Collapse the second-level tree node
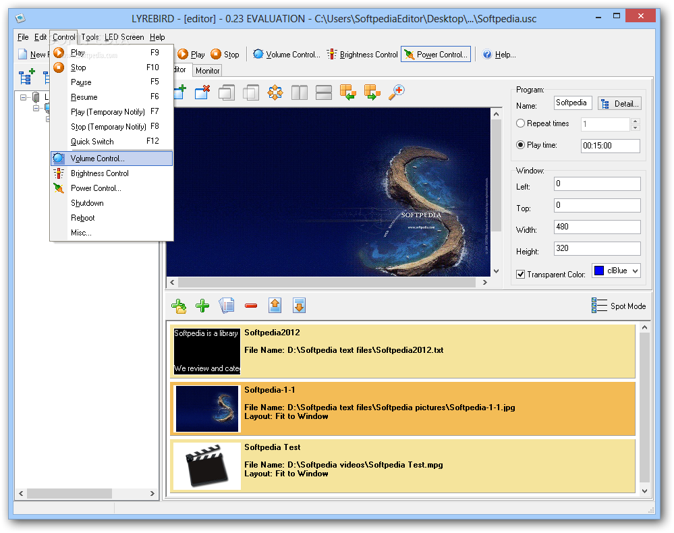 pos(36,108)
